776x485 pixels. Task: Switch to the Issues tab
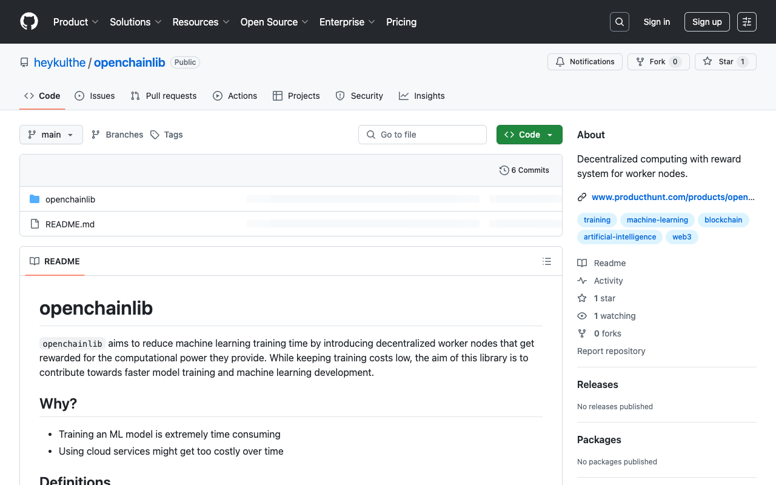pyautogui.click(x=95, y=96)
